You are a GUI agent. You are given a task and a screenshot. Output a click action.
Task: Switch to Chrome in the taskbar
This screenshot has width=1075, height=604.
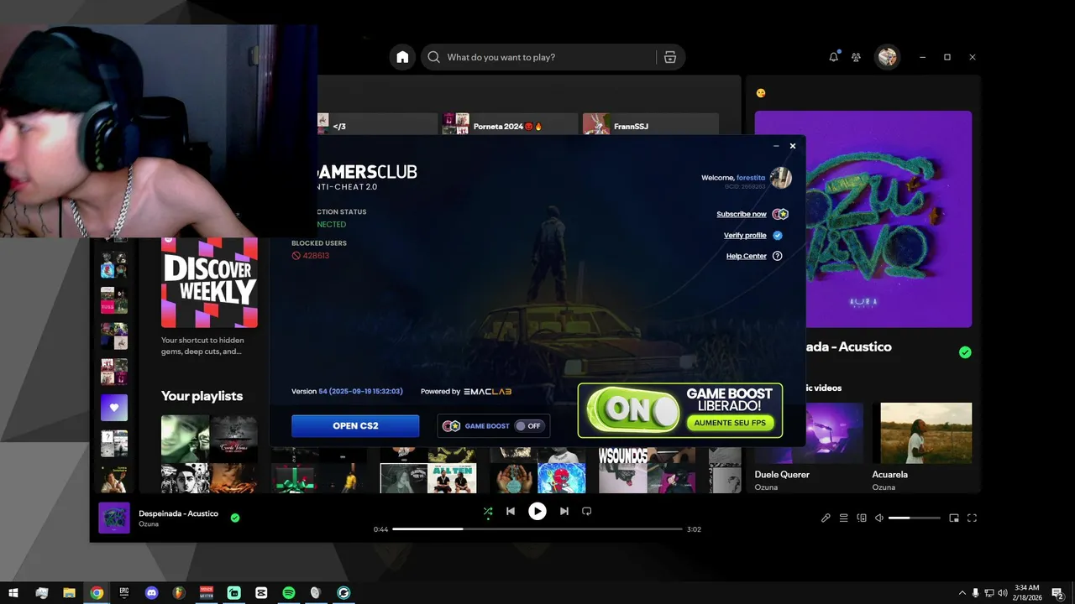97,592
